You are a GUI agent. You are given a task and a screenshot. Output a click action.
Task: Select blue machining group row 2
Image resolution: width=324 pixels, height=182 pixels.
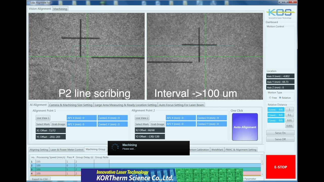pos(145,165)
